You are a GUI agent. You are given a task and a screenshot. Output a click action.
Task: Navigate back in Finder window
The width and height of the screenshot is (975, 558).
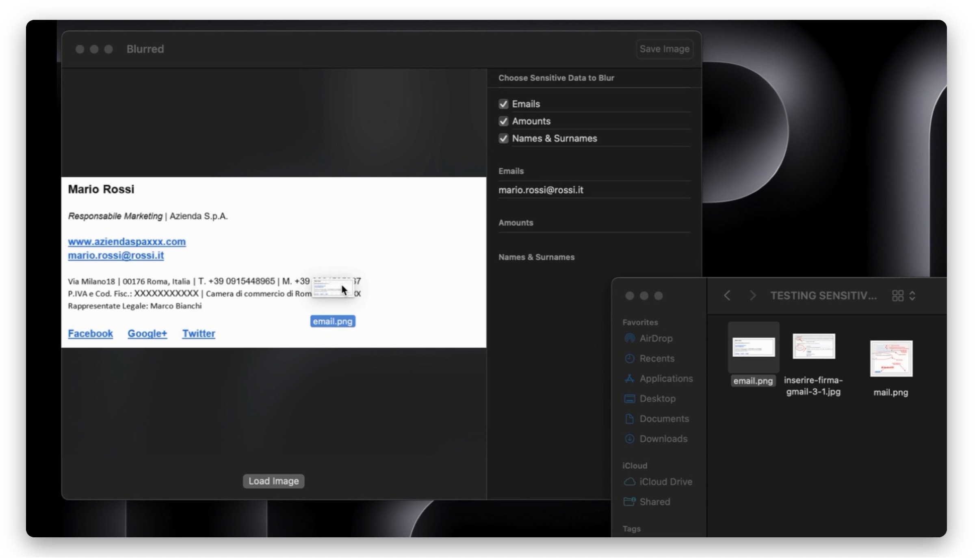[727, 295]
